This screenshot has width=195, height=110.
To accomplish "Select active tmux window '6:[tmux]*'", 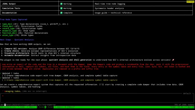I will tap(70, 107).
